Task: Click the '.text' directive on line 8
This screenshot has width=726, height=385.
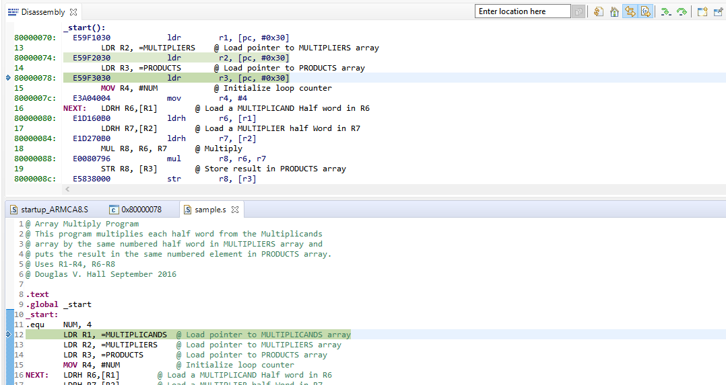Action: tap(37, 294)
